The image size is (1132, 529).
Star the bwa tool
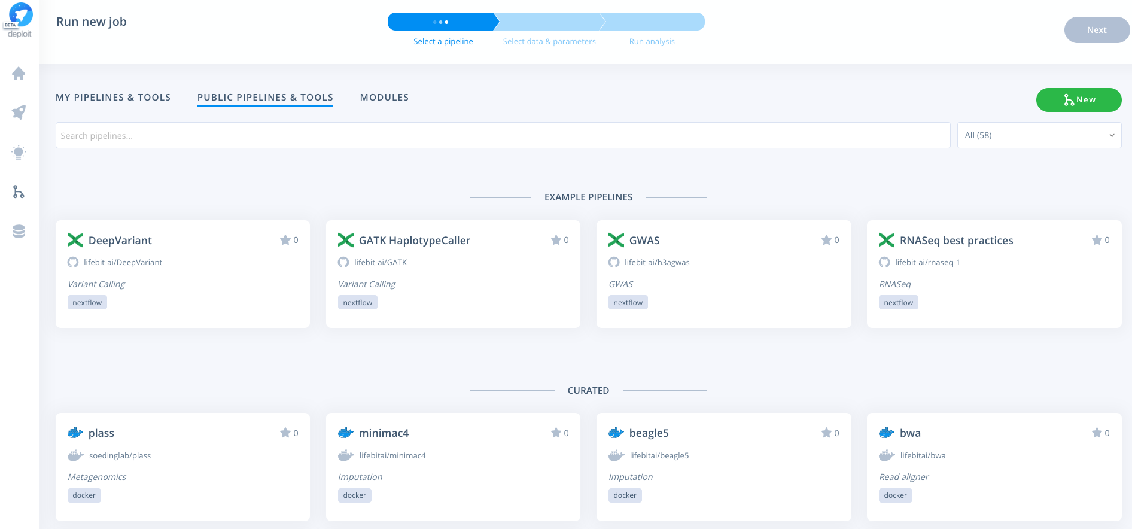click(1097, 433)
